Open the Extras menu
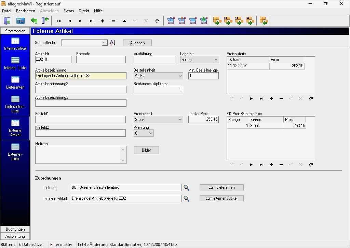350x248 pixels. point(68,11)
